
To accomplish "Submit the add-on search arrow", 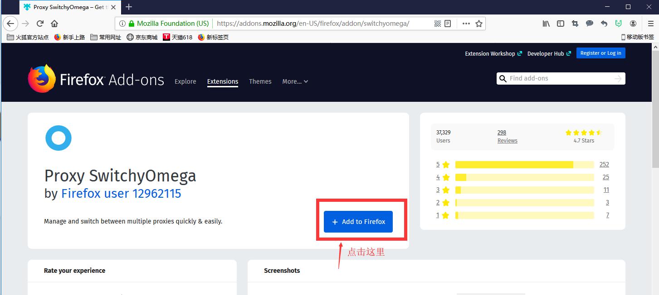I will coord(618,79).
